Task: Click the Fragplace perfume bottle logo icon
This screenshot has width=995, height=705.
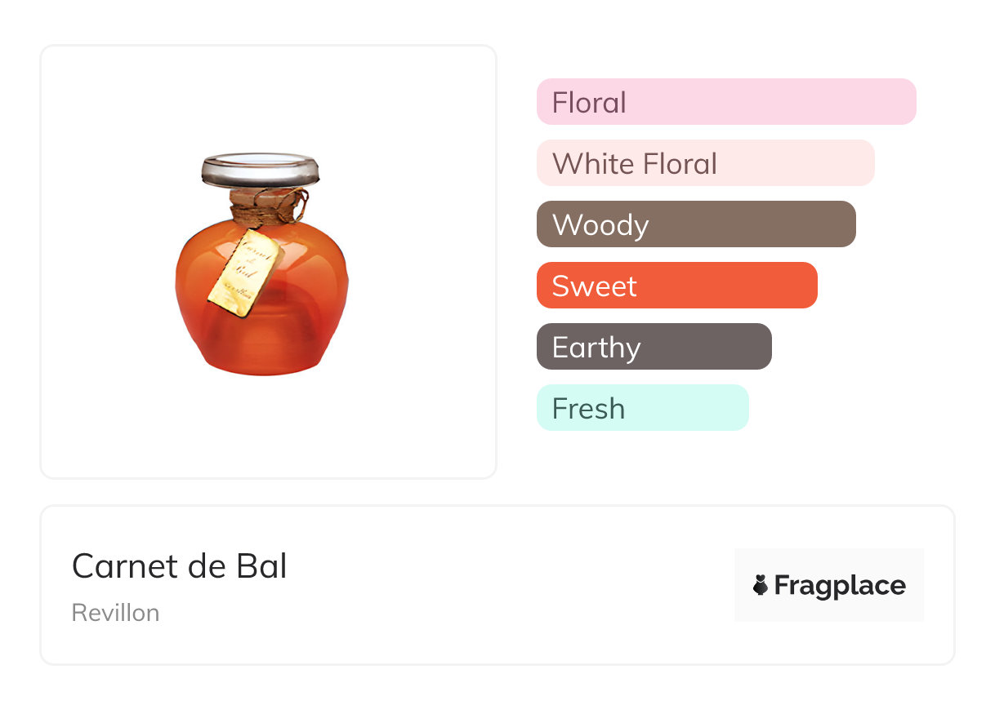Action: point(761,585)
